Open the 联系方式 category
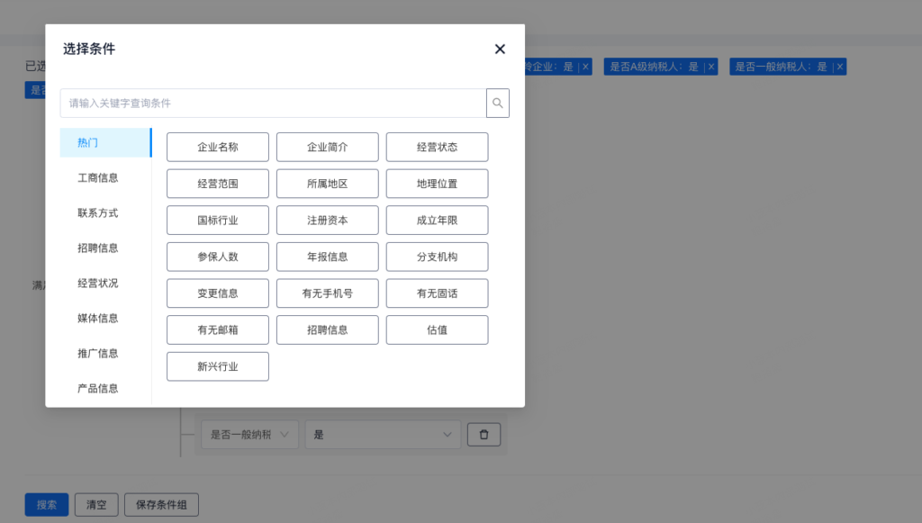The height and width of the screenshot is (523, 922). coord(98,213)
